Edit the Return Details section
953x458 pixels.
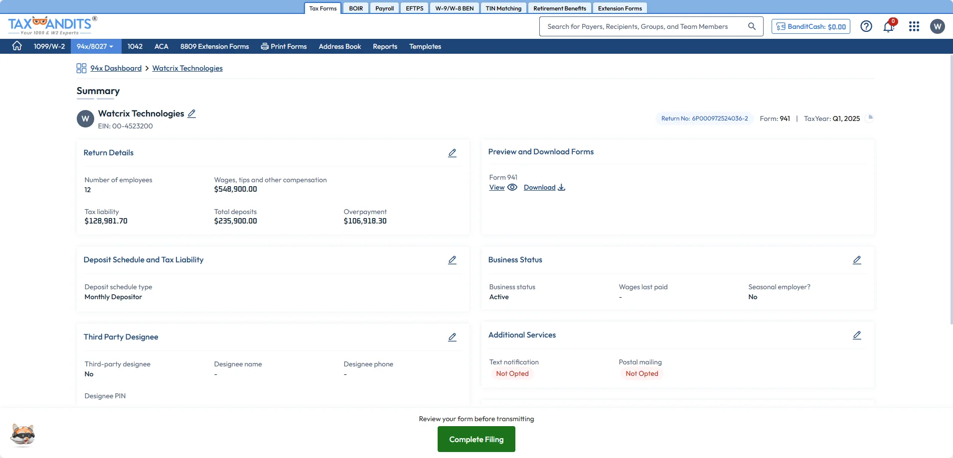(452, 153)
